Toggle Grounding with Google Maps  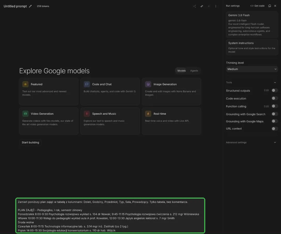point(275,121)
